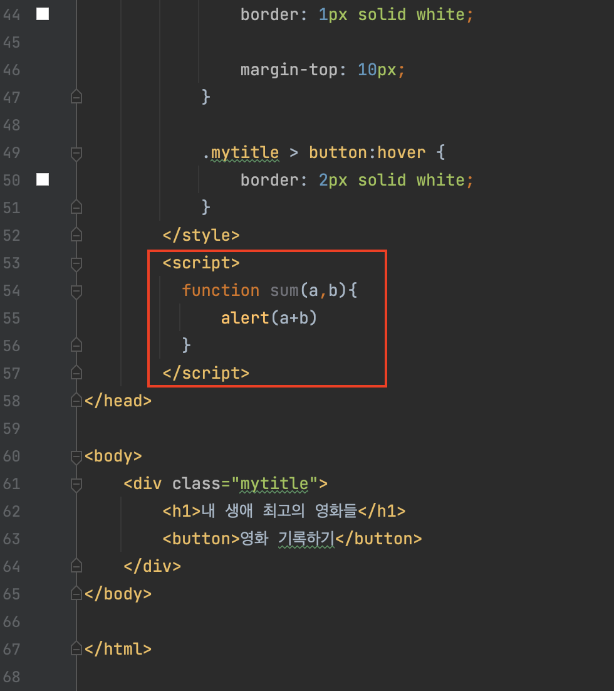This screenshot has width=614, height=691.
Task: Click the '</script>' closing tag
Action: (206, 373)
